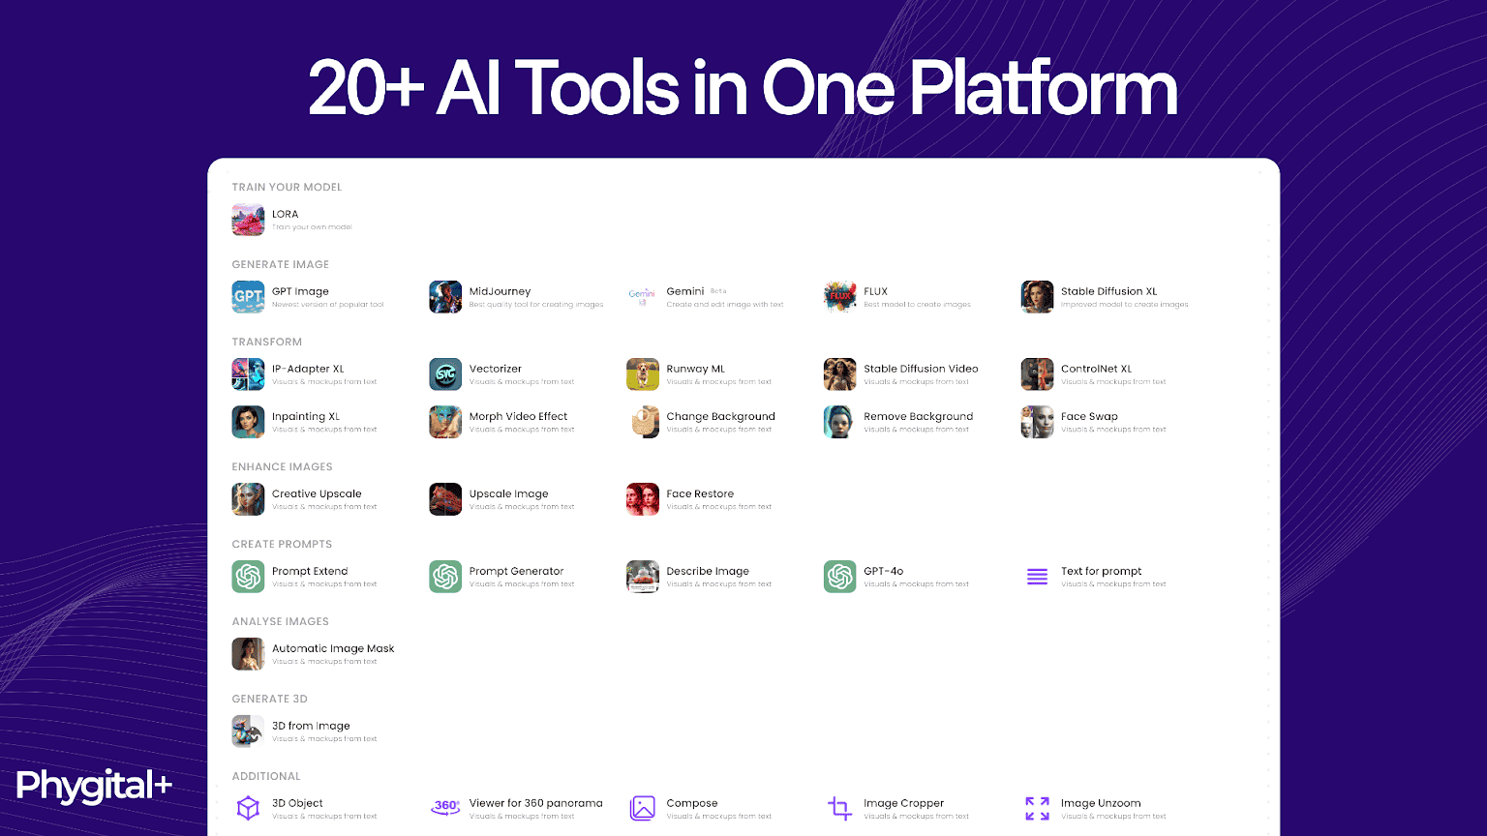Viewport: 1487px width, 836px height.
Task: Select the 360 panorama viewer icon
Action: click(446, 808)
